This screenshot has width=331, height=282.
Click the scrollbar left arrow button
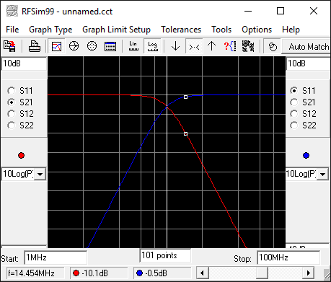(x=202, y=273)
